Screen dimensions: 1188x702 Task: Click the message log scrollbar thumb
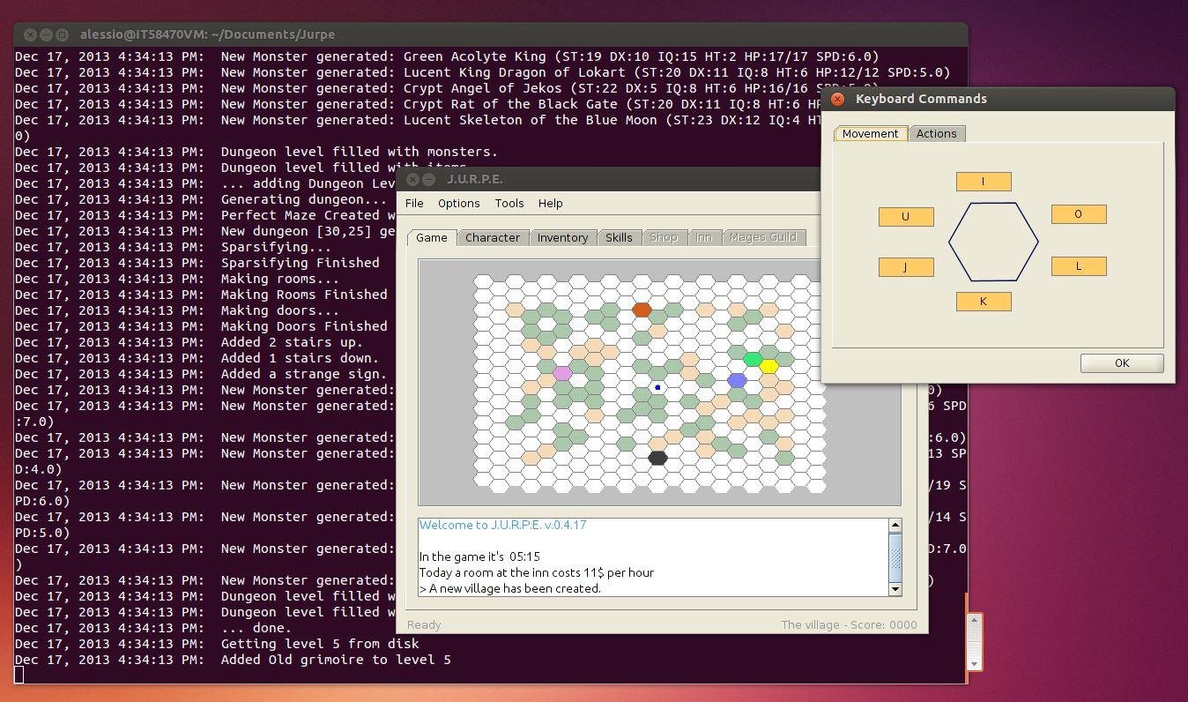[895, 557]
